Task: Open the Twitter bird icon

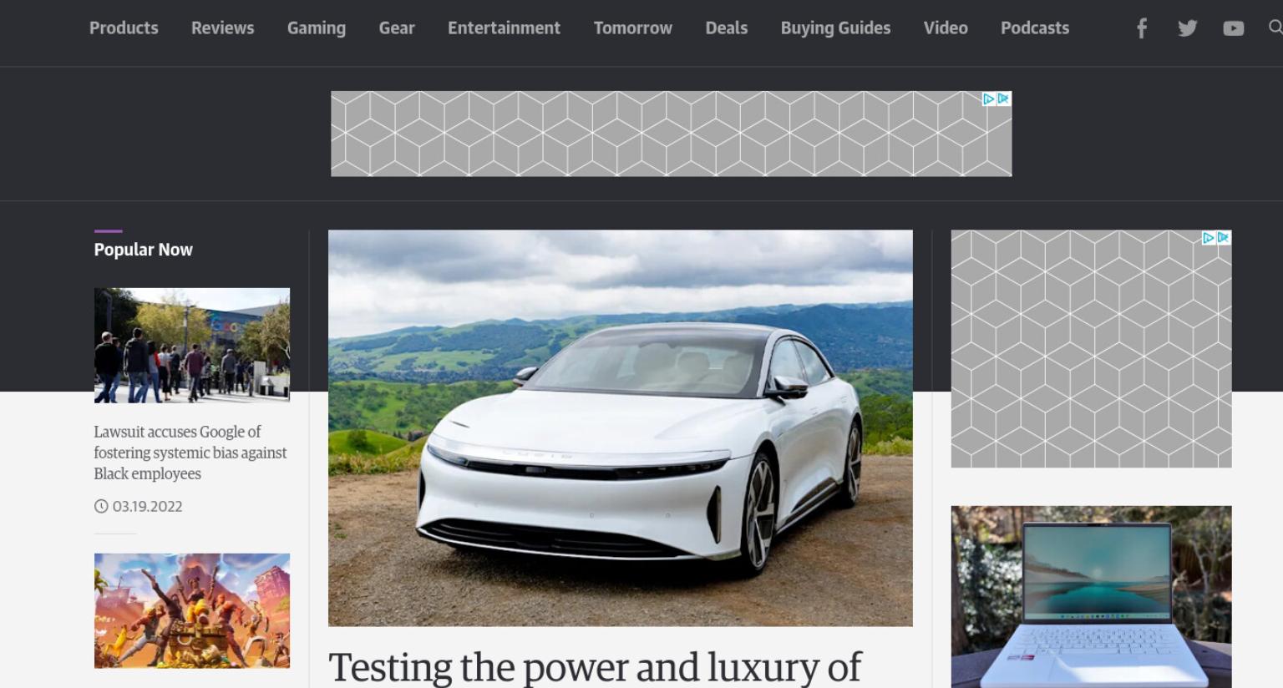Action: (1187, 28)
